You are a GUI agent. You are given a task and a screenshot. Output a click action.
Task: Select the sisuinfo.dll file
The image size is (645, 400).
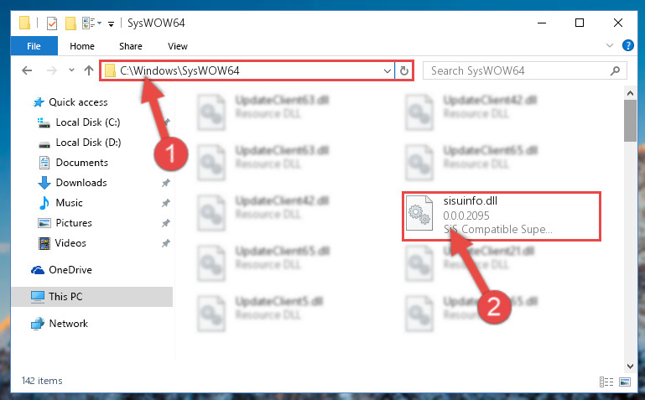coord(501,216)
